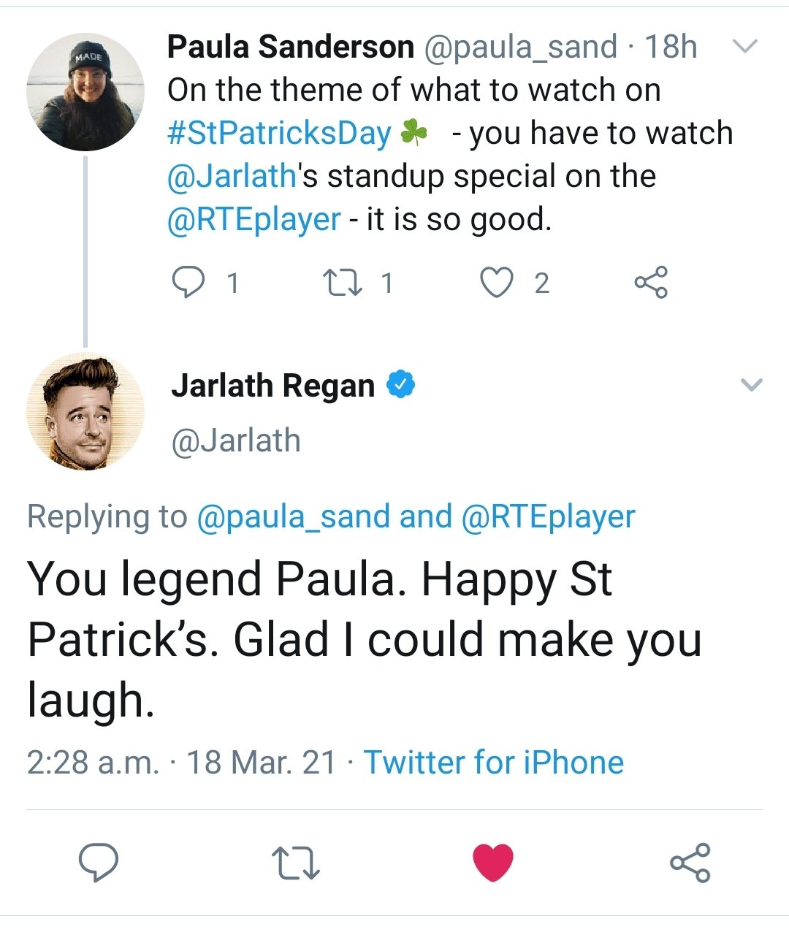789x935 pixels.
Task: Open @RTEplayer in Replying to line
Action: click(x=548, y=516)
